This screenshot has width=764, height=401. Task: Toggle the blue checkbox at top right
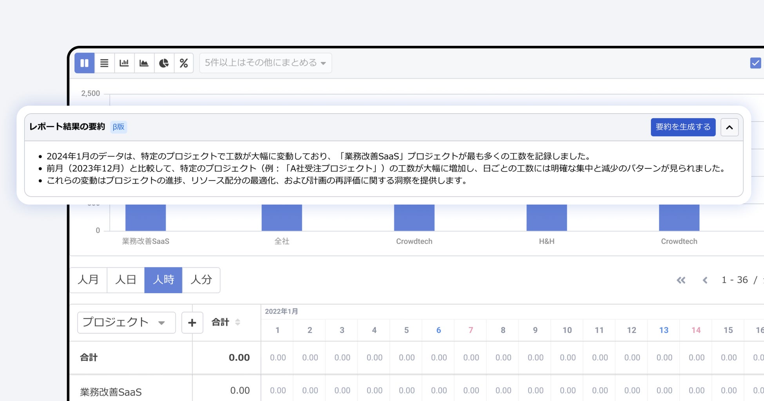tap(755, 63)
